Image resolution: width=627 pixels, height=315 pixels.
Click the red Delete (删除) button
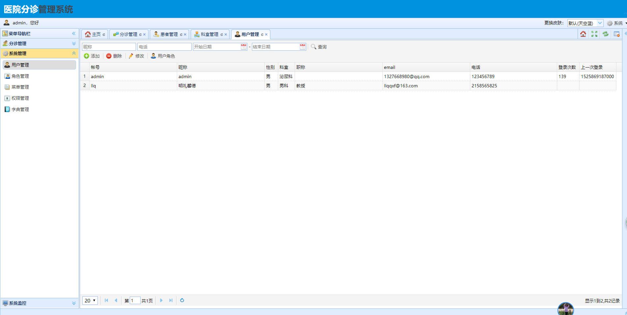[114, 56]
